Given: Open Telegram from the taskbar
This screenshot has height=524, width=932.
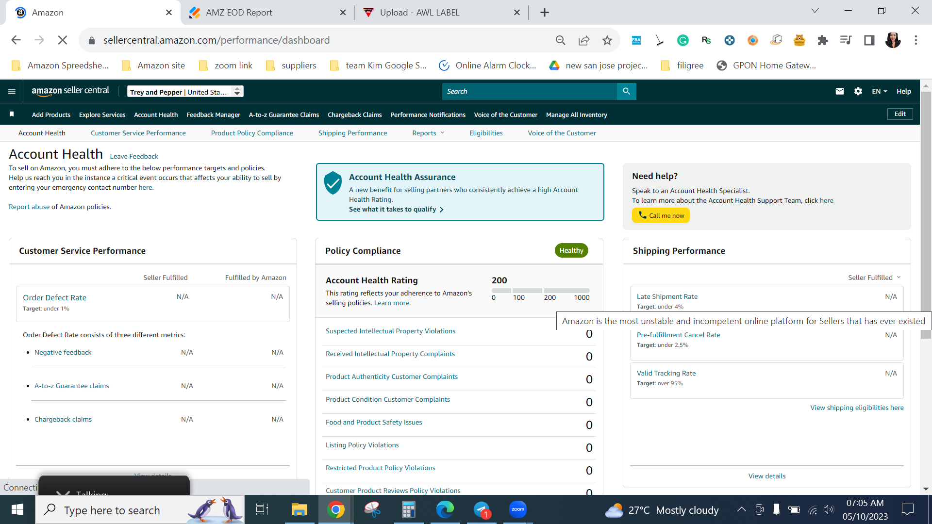Looking at the screenshot, I should click(x=482, y=509).
